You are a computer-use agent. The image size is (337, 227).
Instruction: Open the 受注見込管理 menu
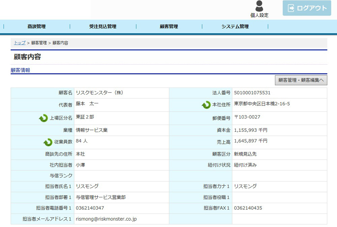click(x=103, y=27)
